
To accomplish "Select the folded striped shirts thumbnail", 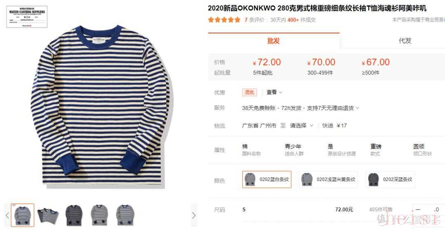I will point(48,215).
